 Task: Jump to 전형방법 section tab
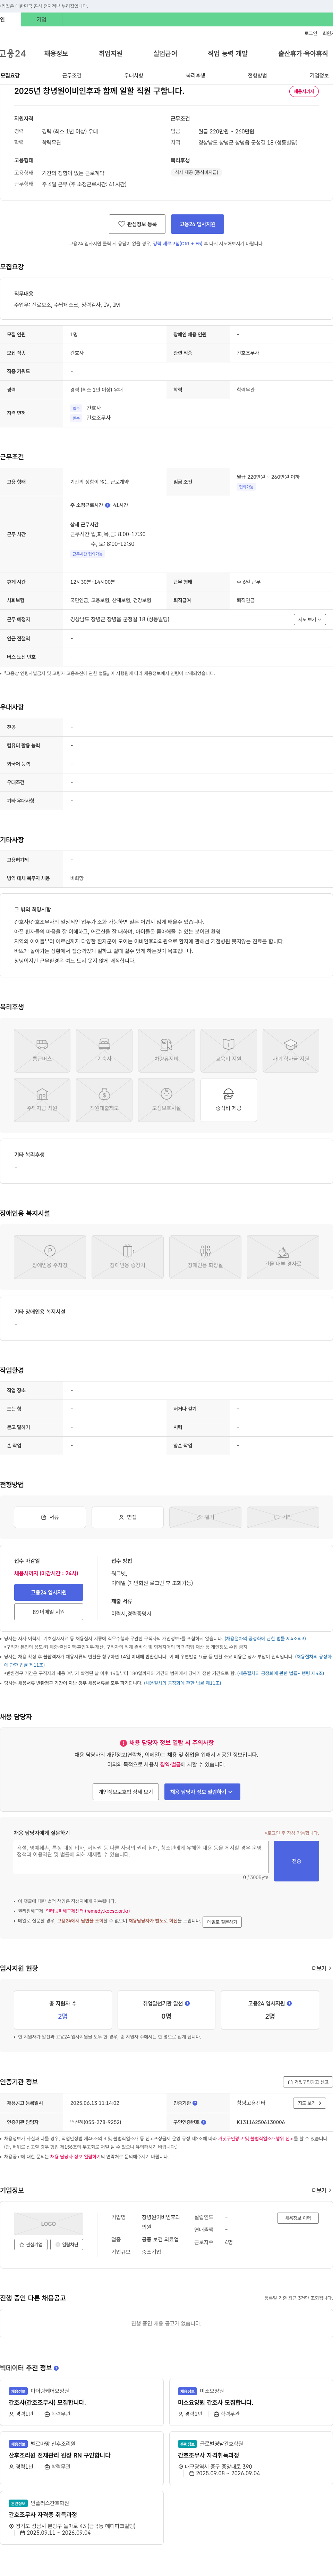[257, 75]
